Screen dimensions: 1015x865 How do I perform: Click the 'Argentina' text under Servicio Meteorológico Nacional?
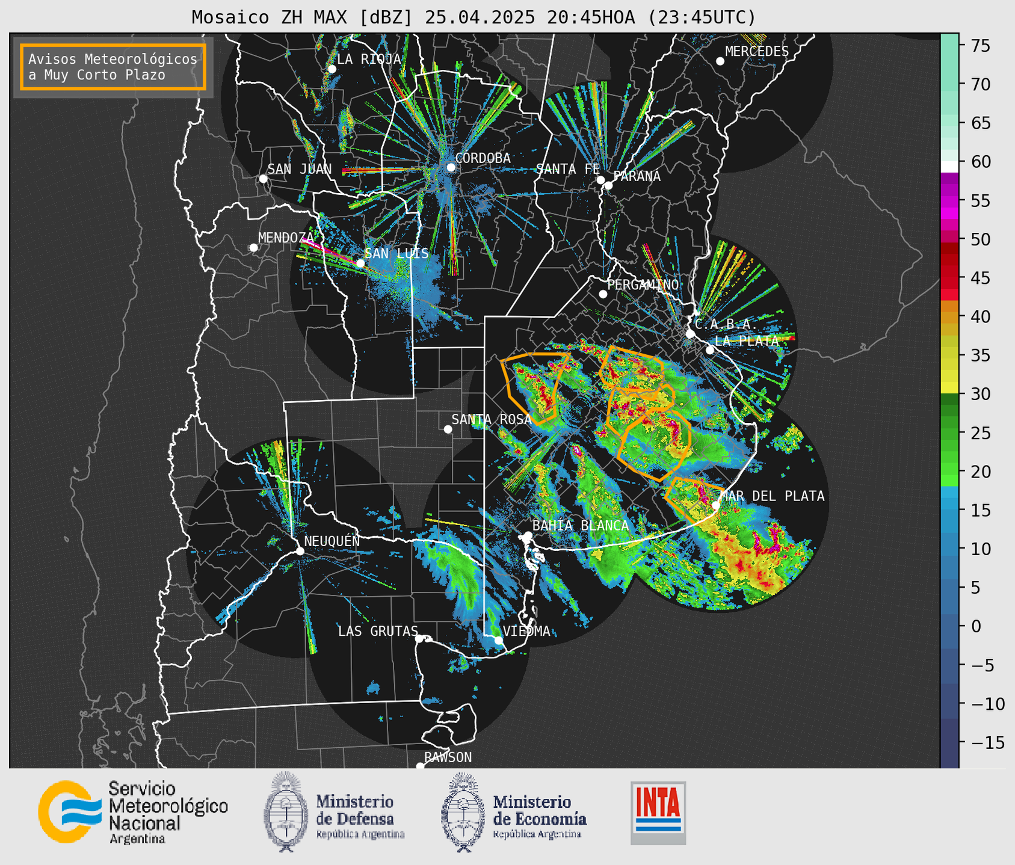137,839
